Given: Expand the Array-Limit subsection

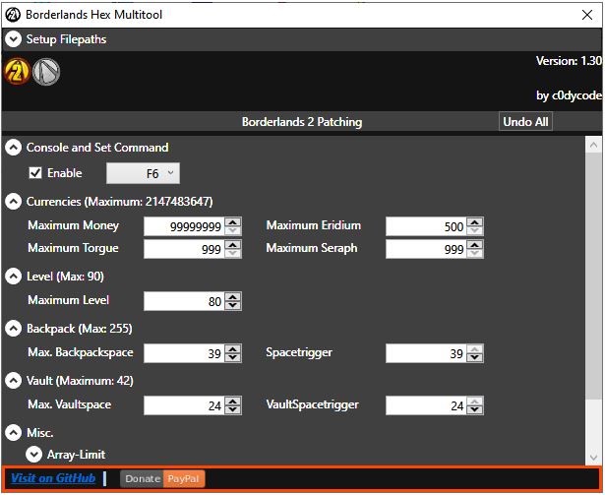Looking at the screenshot, I should (34, 455).
